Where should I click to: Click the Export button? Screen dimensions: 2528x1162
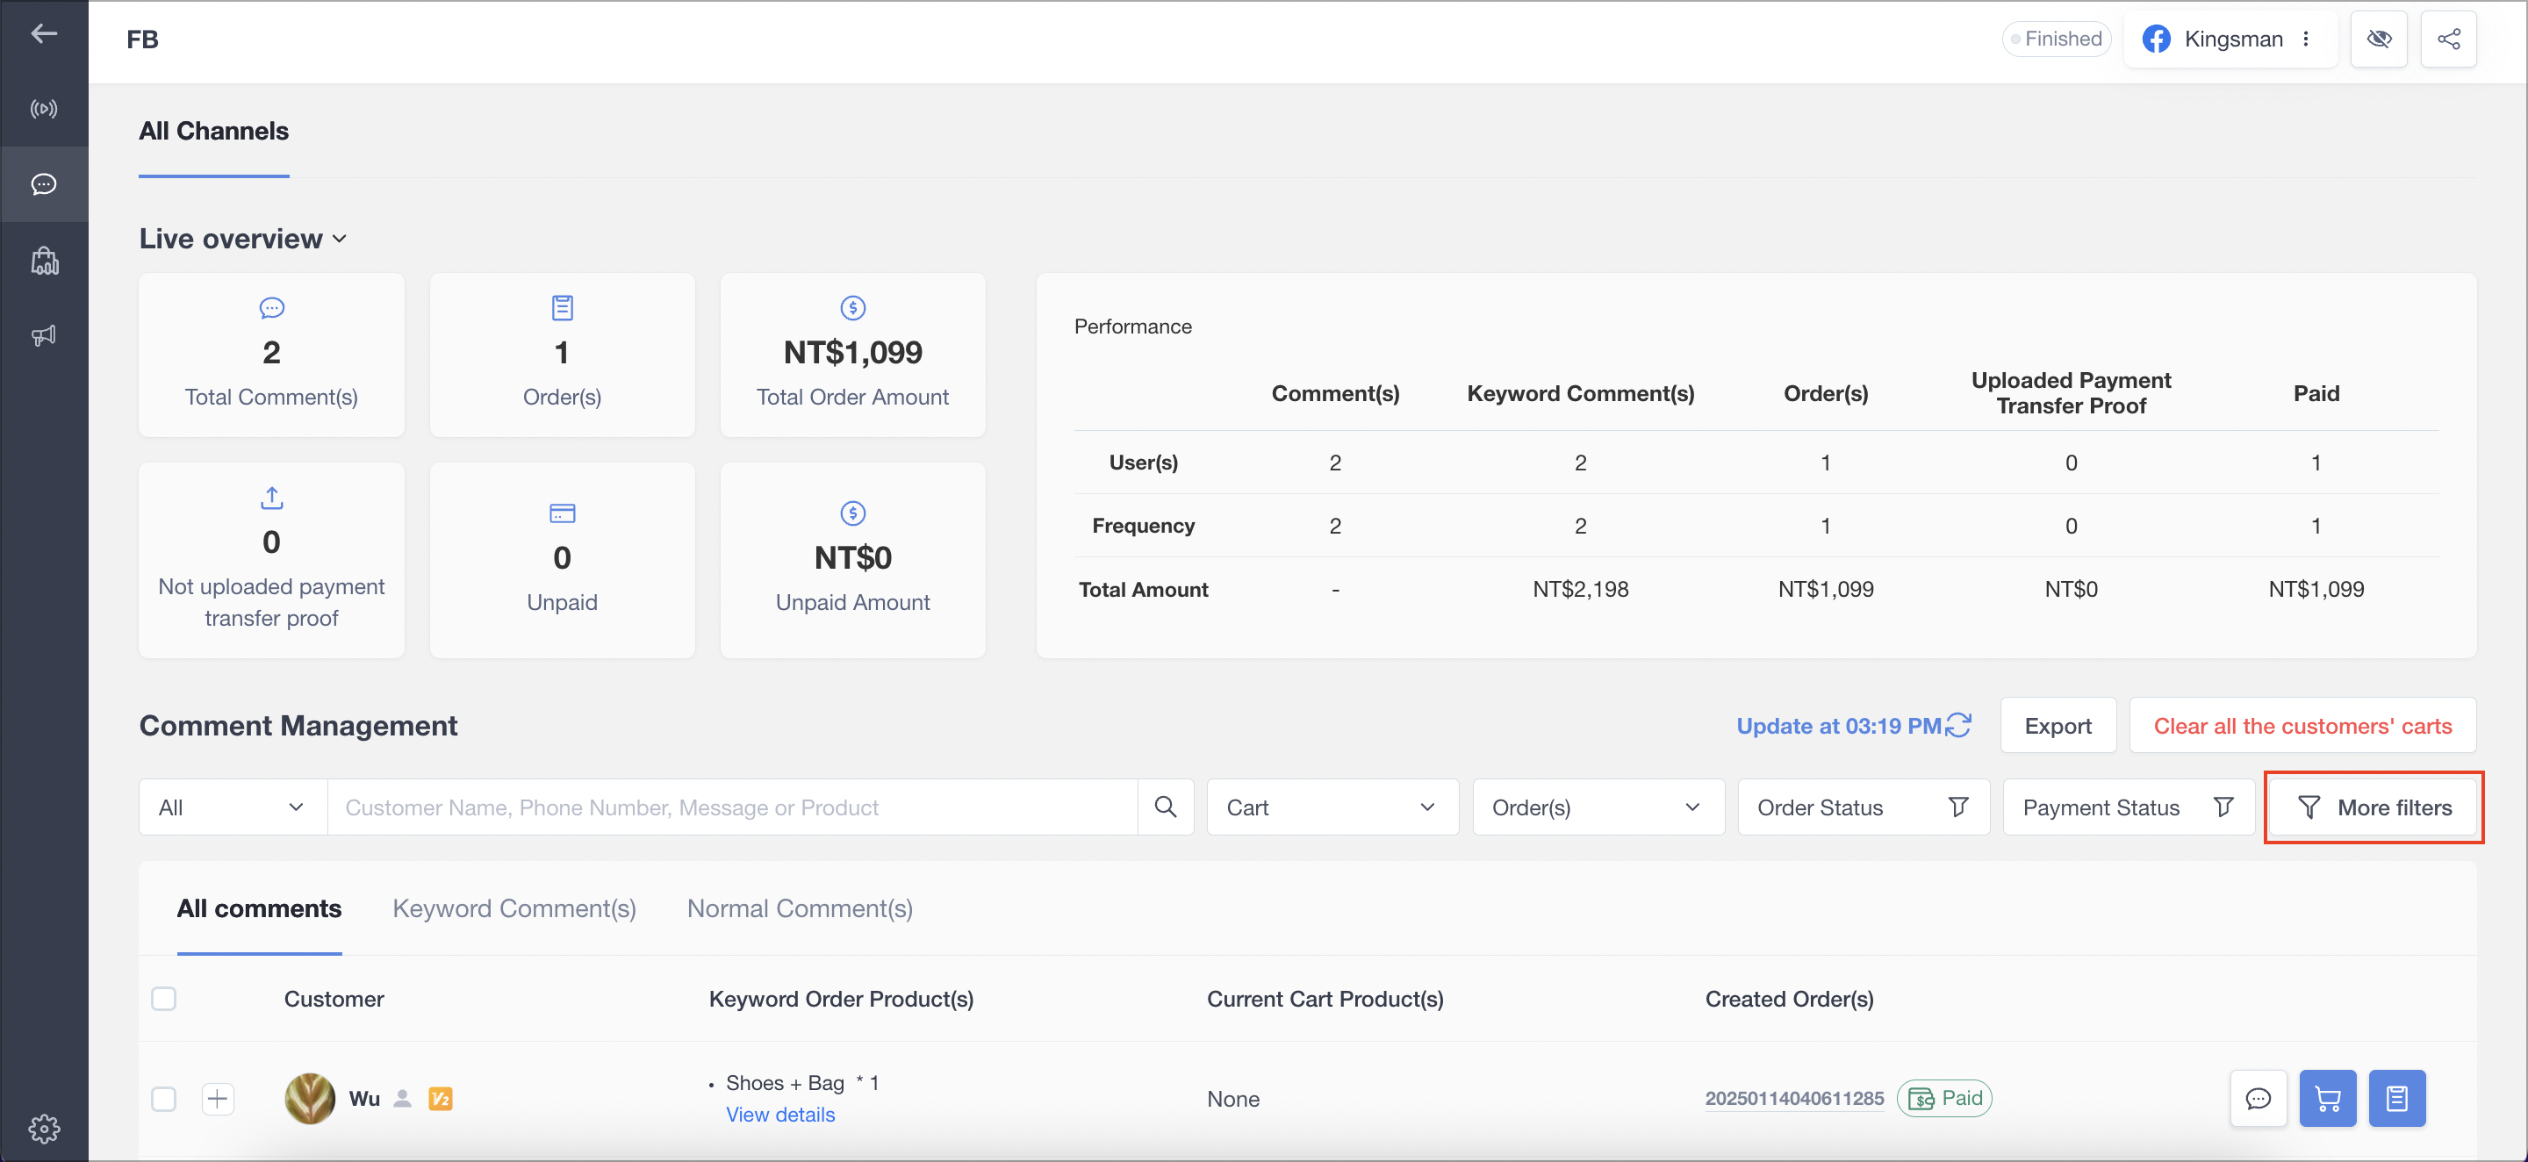click(x=2057, y=725)
